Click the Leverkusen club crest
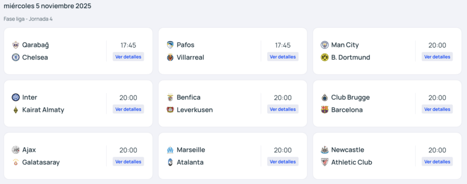This screenshot has width=467, height=184. click(170, 110)
